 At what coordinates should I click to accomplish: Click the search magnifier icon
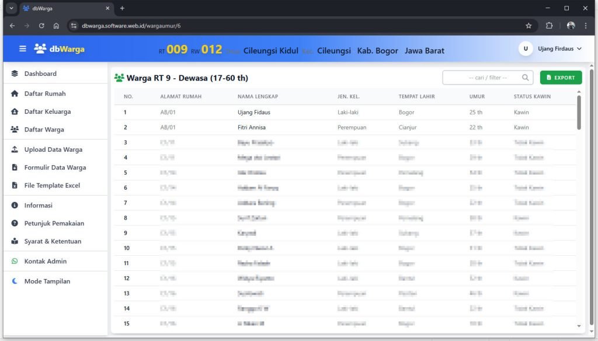pyautogui.click(x=526, y=78)
